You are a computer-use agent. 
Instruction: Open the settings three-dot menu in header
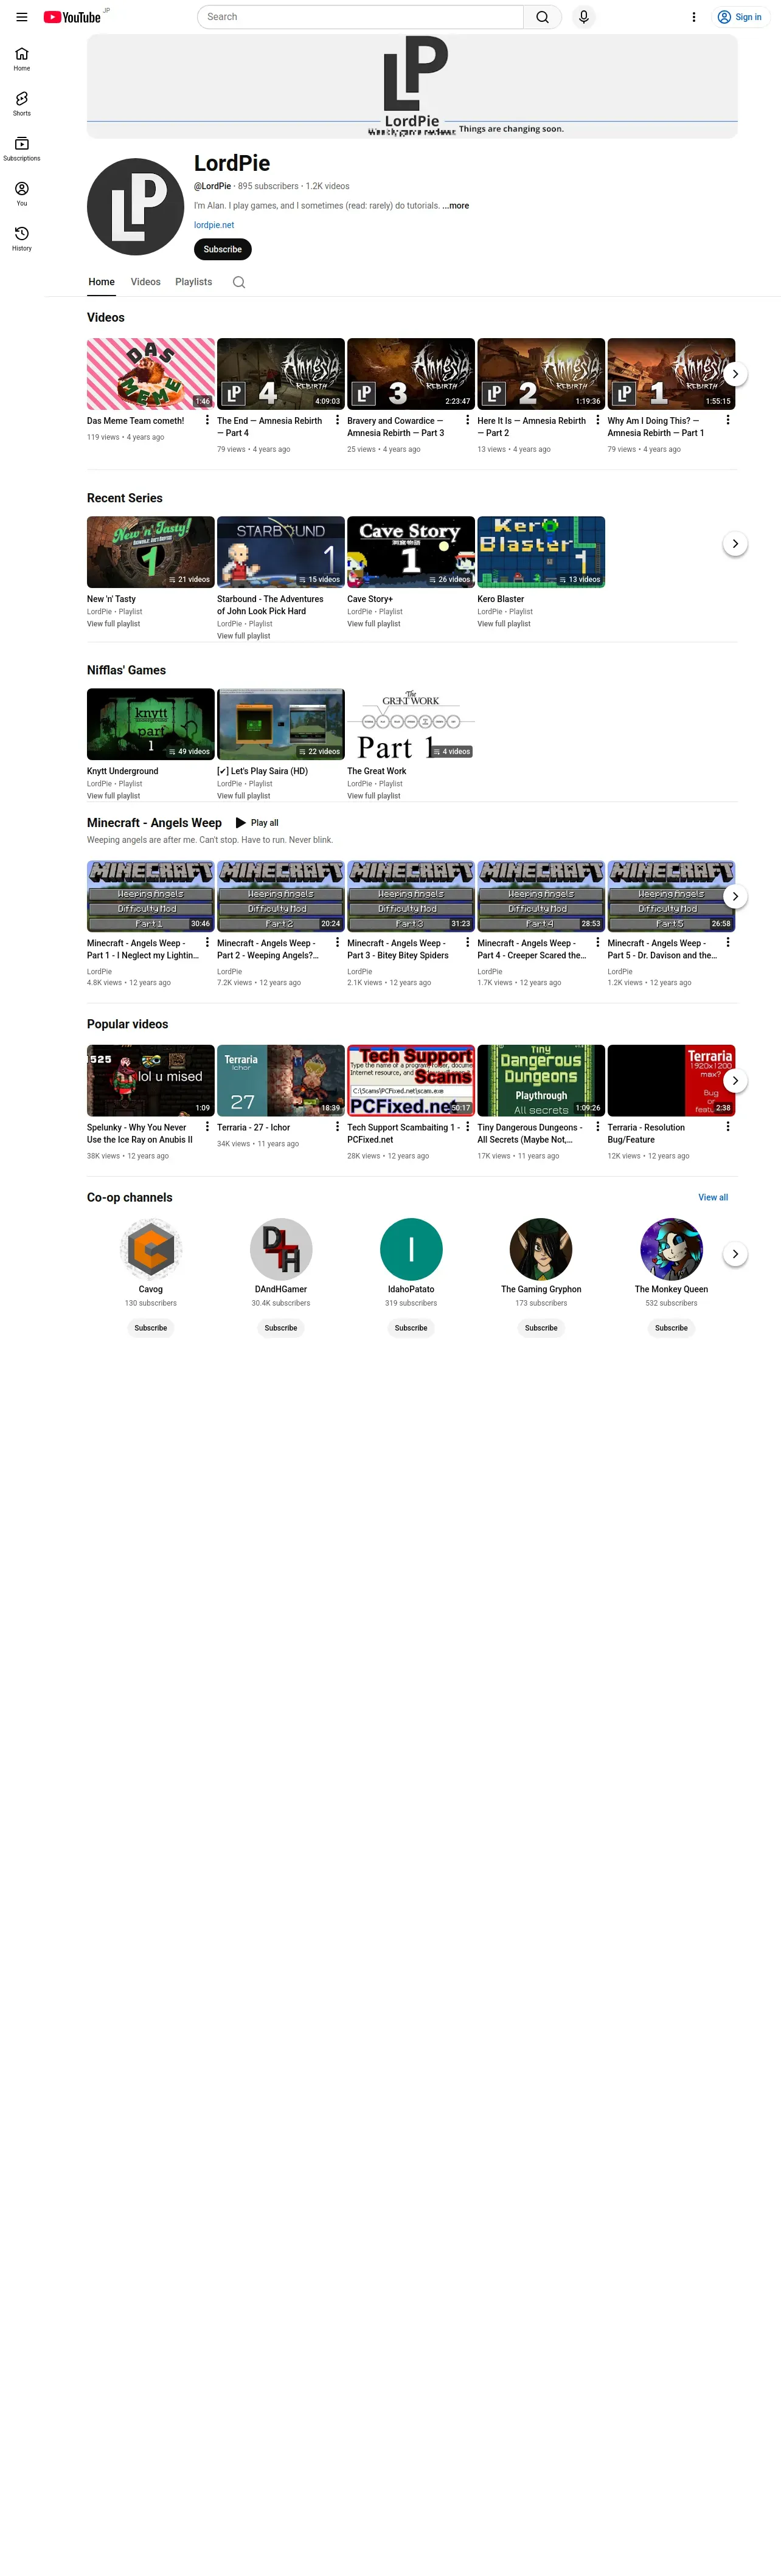pyautogui.click(x=694, y=17)
